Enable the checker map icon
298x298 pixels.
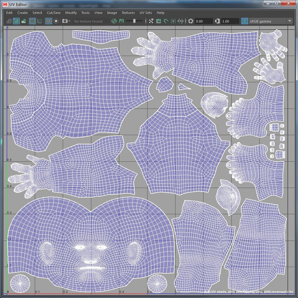pos(151,21)
